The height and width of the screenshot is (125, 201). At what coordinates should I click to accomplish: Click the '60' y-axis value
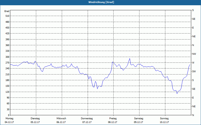(8, 103)
